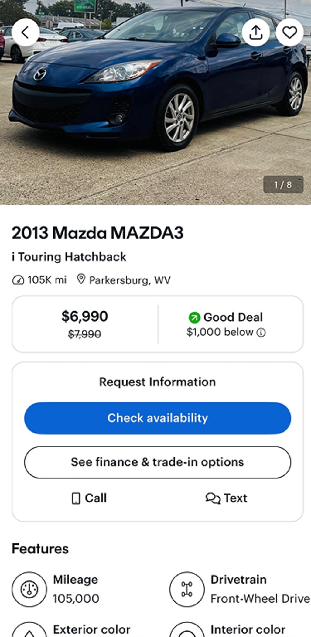Tap Text to message the dealer
The image size is (311, 637).
click(227, 498)
